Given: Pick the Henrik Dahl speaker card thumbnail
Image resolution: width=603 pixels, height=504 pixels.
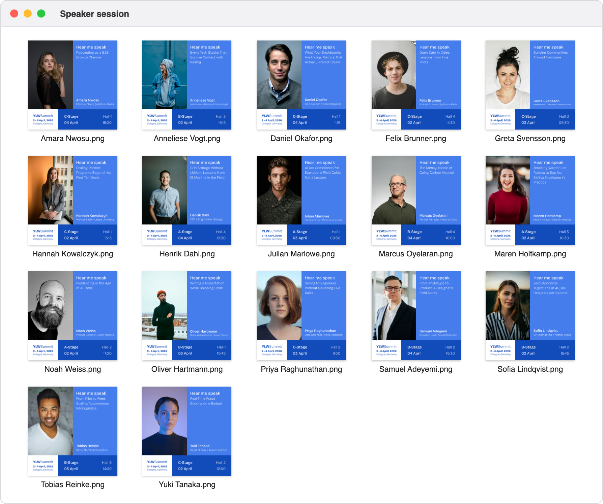Looking at the screenshot, I should (x=187, y=200).
